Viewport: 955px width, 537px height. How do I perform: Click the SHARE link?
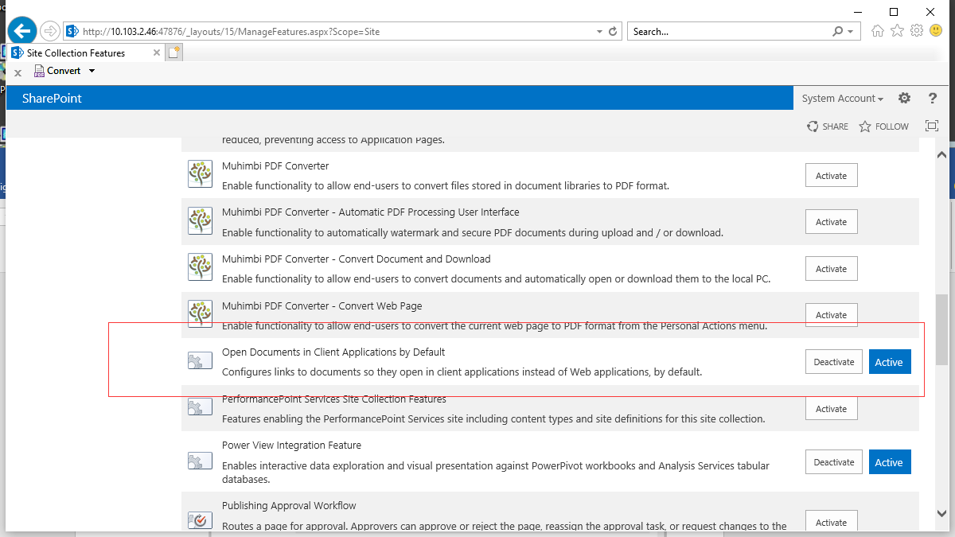[x=828, y=126]
